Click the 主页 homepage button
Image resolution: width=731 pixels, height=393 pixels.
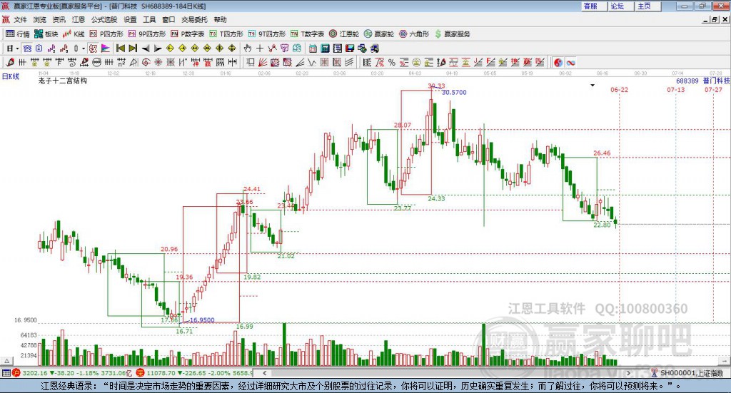click(648, 6)
